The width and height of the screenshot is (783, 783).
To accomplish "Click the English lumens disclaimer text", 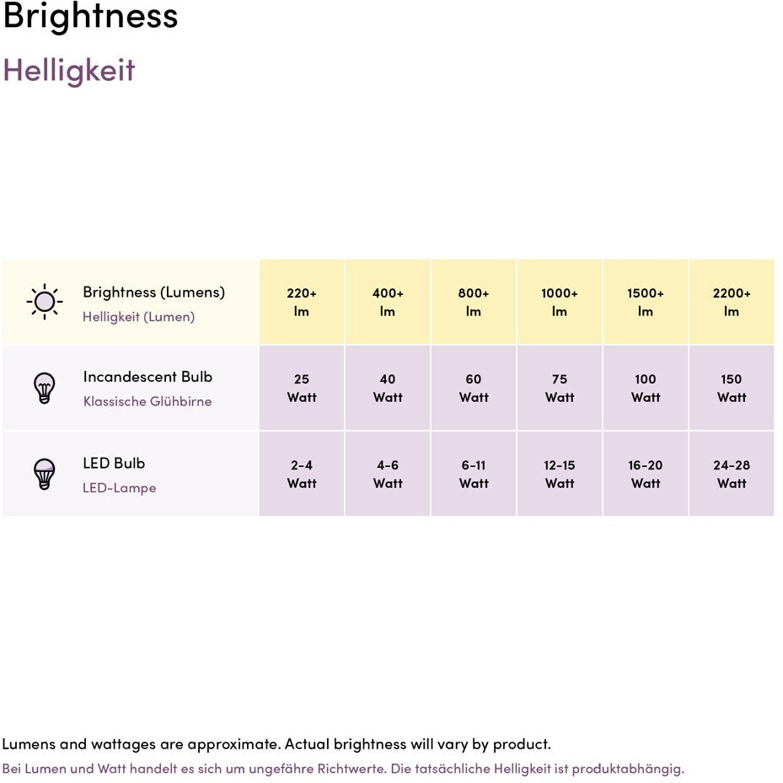I will 276,744.
